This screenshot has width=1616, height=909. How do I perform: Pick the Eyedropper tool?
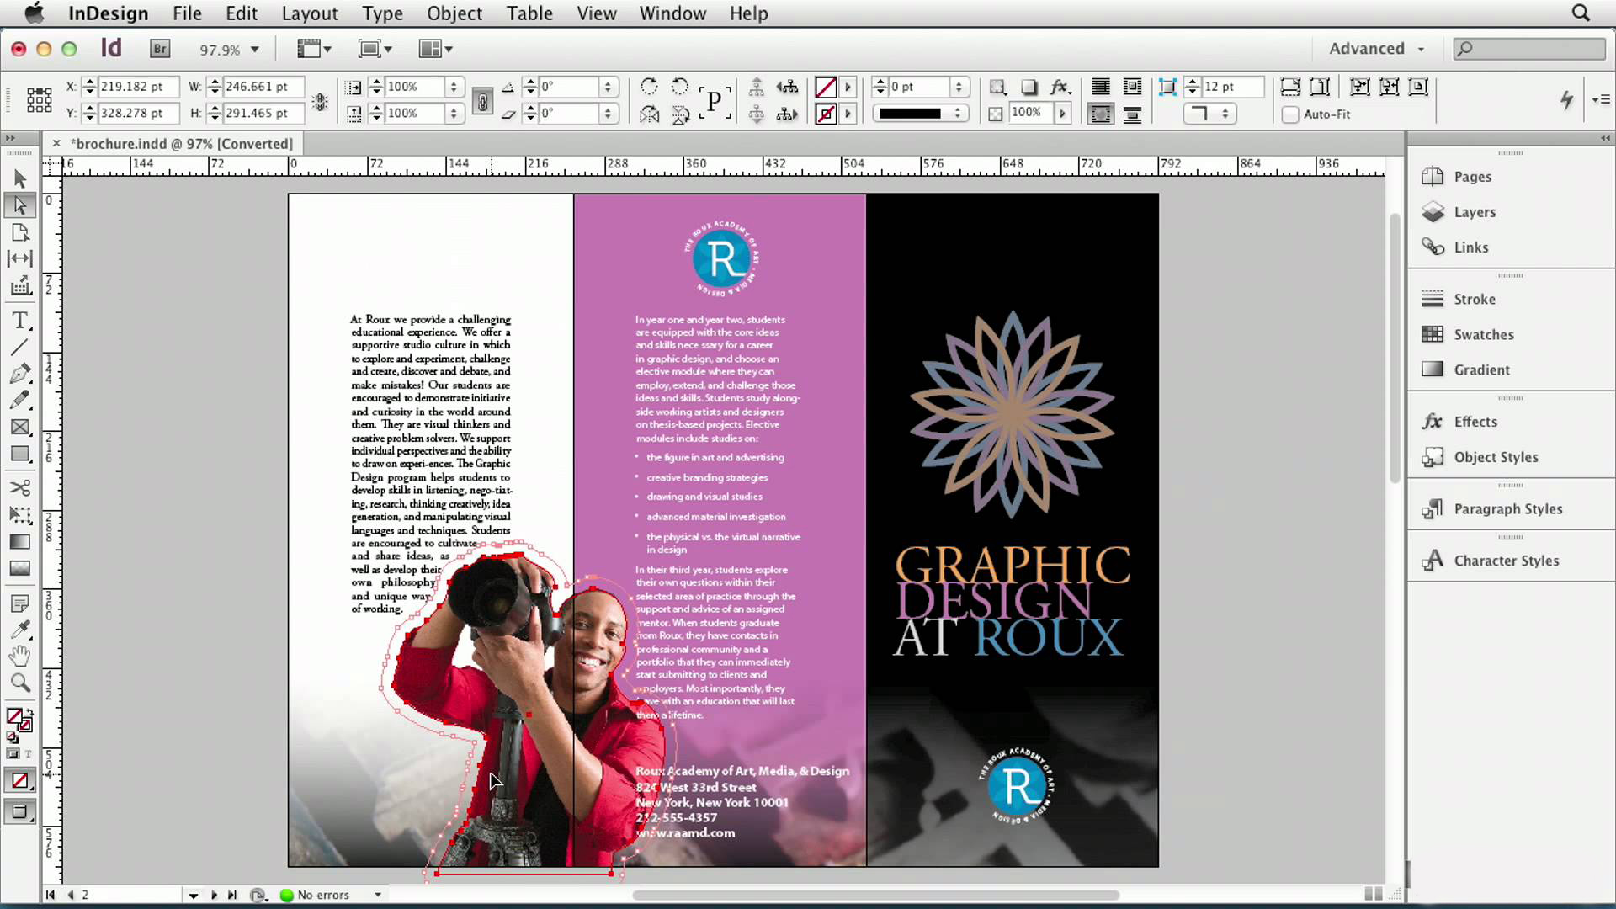point(19,630)
